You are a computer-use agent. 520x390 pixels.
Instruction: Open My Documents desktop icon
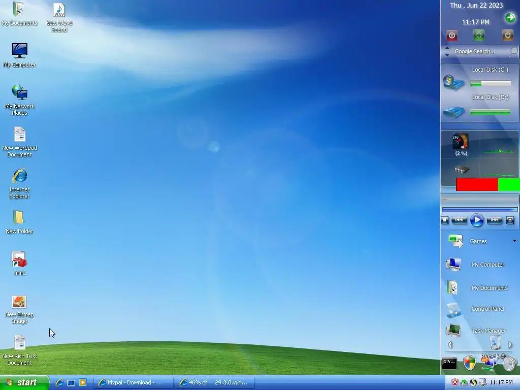coord(19,14)
